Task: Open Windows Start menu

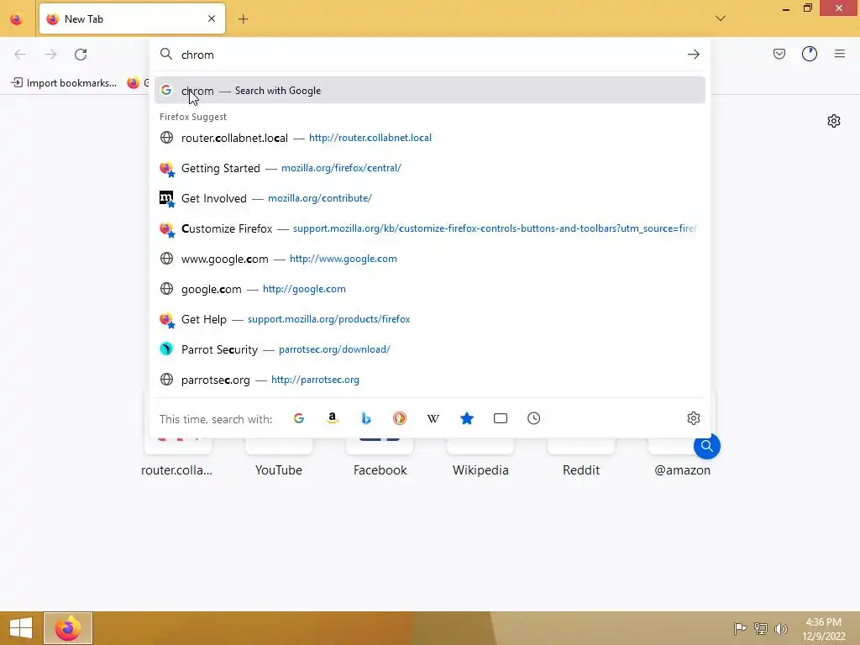Action: tap(21, 628)
